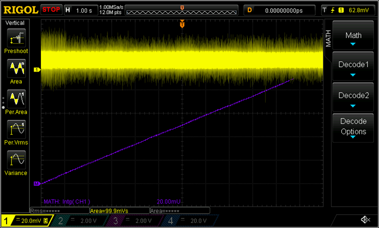Pick the Per.Vrms measurement icon
The height and width of the screenshot is (228, 379).
pyautogui.click(x=16, y=129)
